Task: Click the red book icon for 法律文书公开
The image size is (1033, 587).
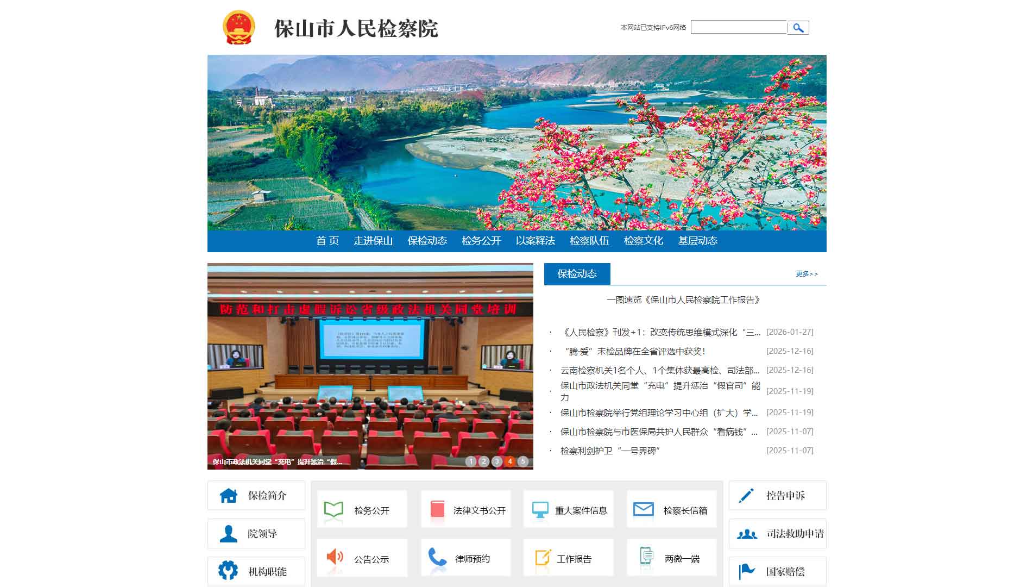Action: pos(437,509)
